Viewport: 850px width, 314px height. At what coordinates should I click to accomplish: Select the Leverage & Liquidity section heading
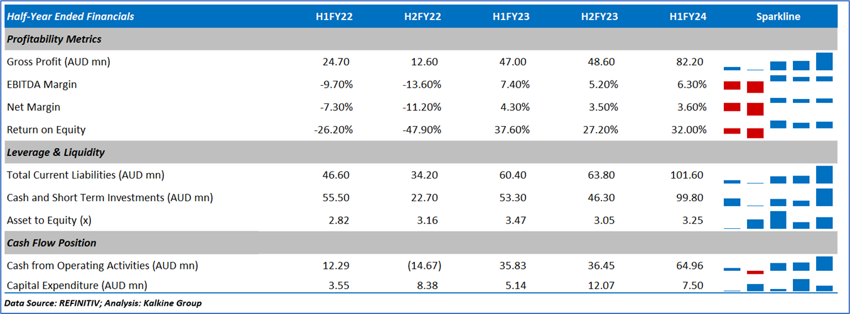coord(56,152)
